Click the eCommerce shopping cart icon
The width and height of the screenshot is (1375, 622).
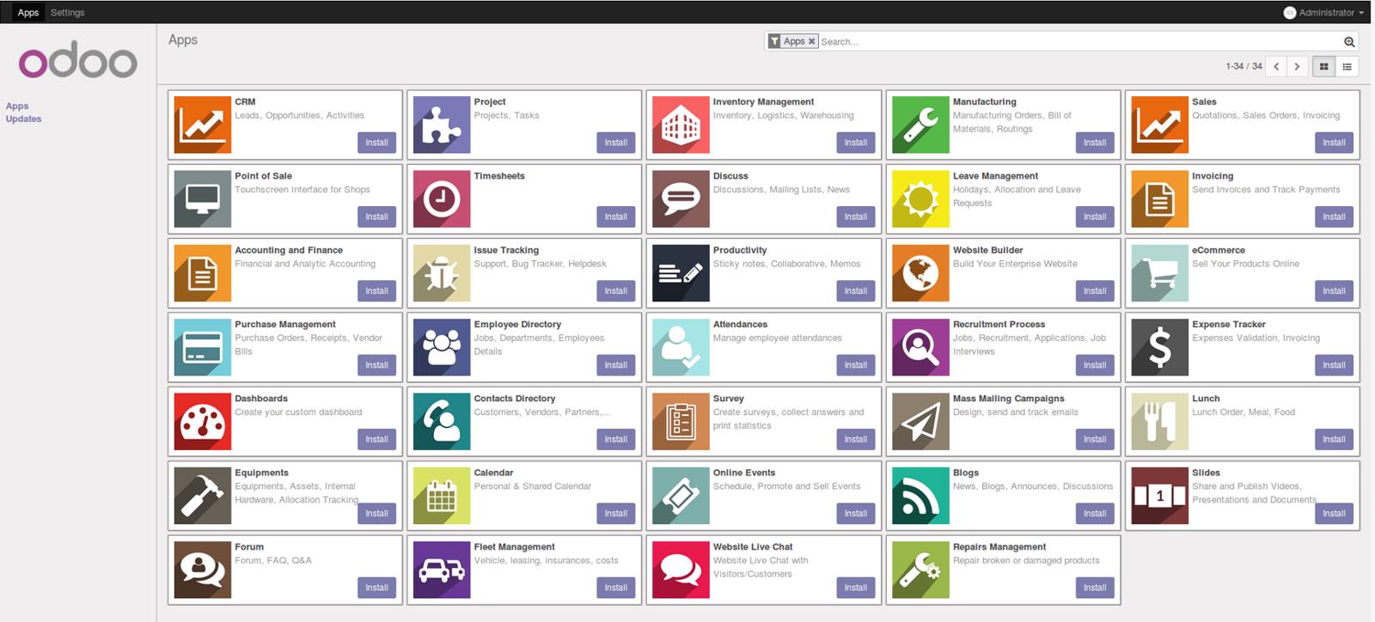(1159, 273)
